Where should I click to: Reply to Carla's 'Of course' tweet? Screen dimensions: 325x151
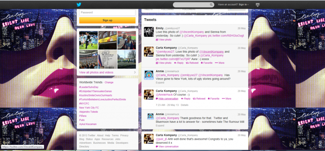coord(185,99)
